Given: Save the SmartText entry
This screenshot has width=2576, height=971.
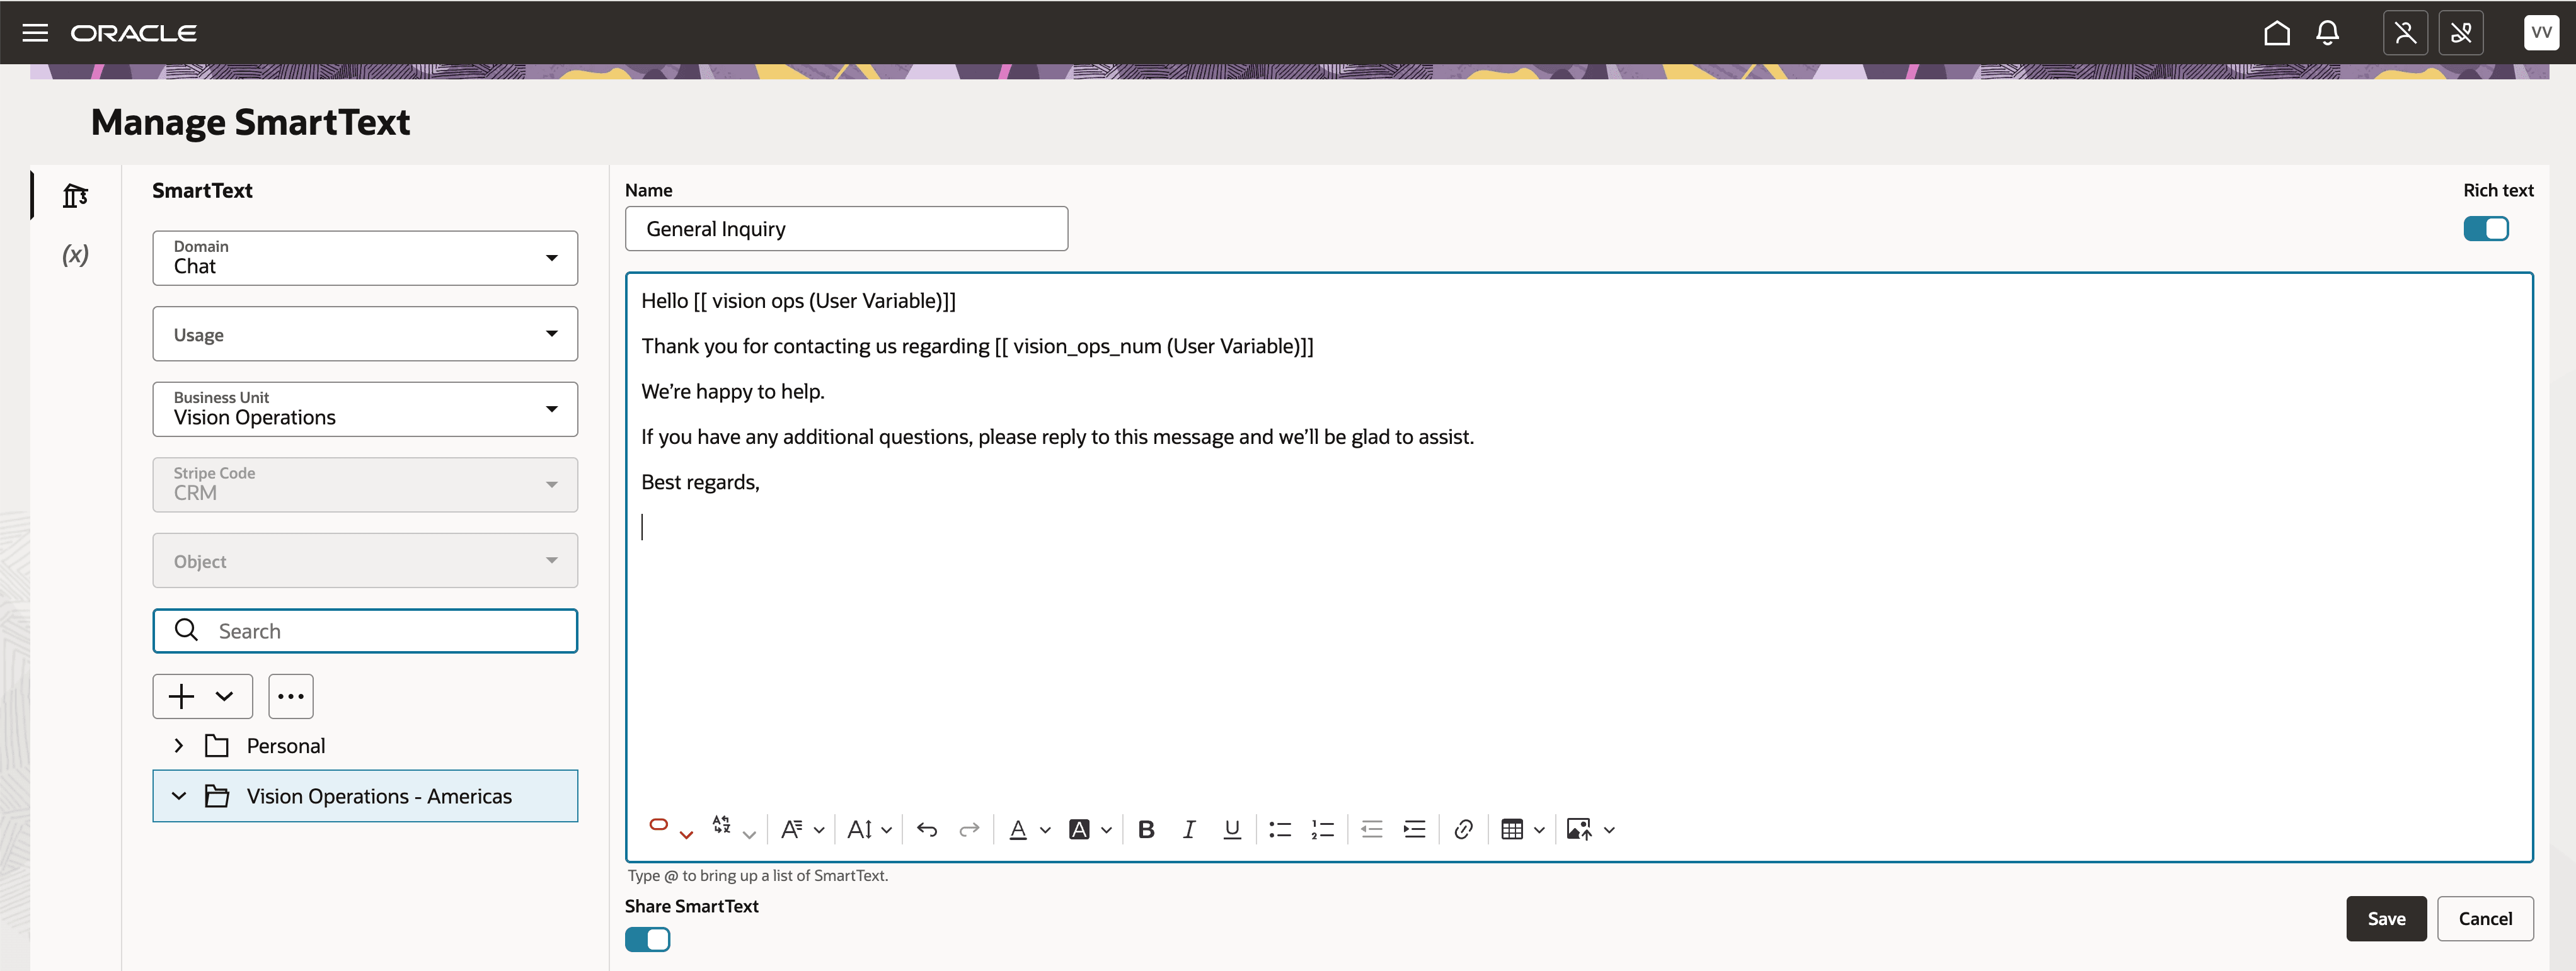Looking at the screenshot, I should 2386,918.
